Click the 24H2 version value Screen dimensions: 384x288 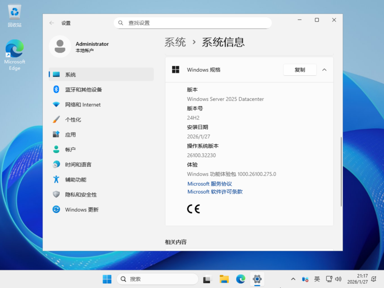coord(193,118)
